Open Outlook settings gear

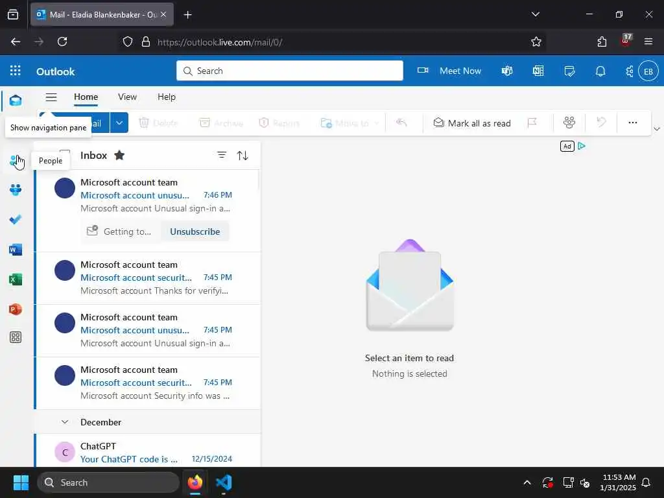[629, 71]
